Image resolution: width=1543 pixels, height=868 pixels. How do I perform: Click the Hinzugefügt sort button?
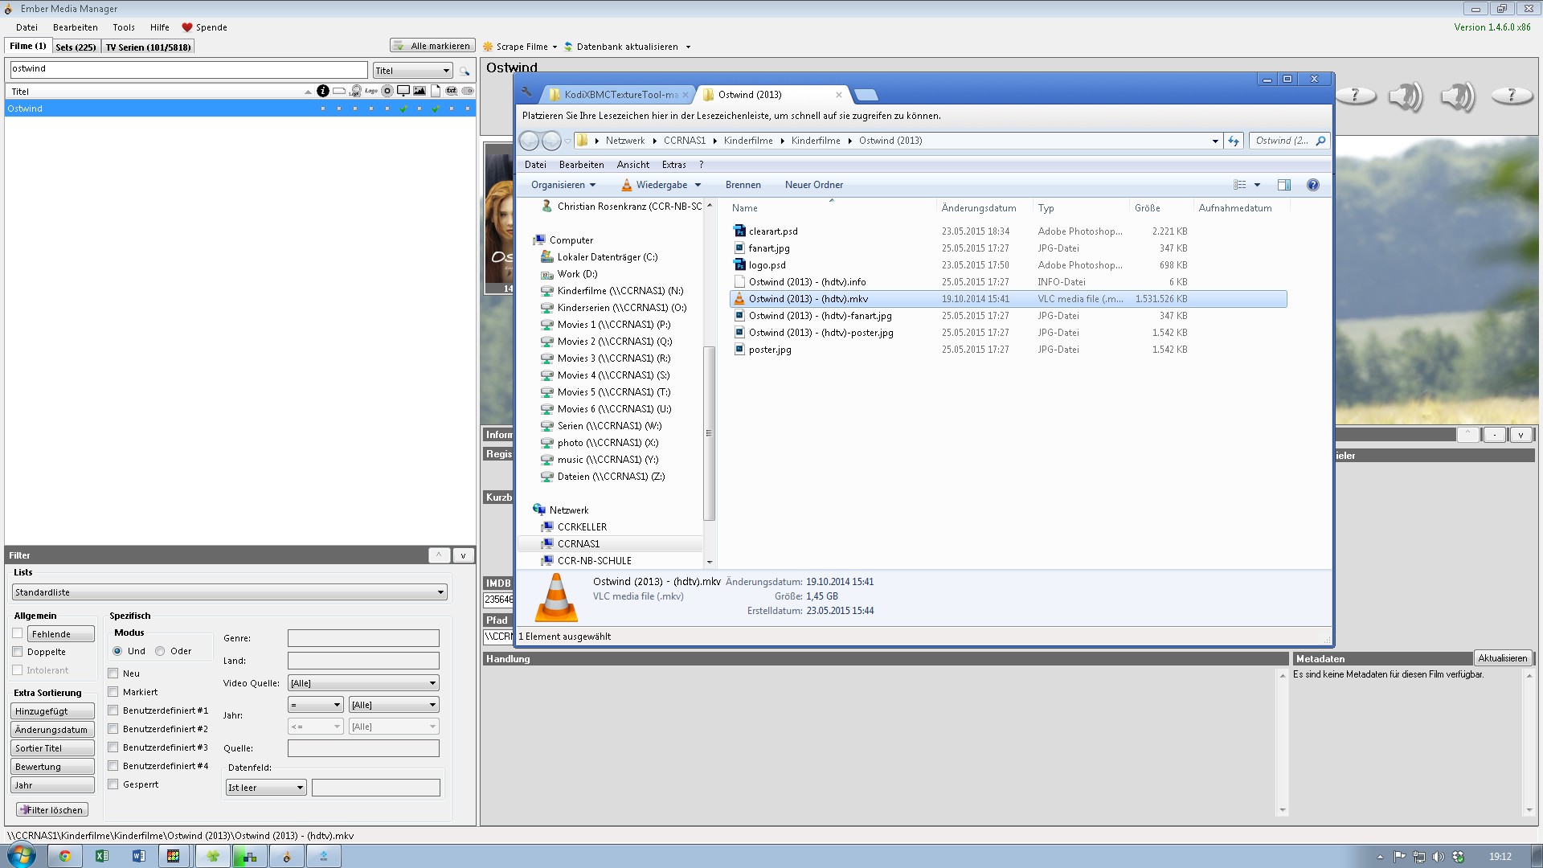tap(52, 711)
